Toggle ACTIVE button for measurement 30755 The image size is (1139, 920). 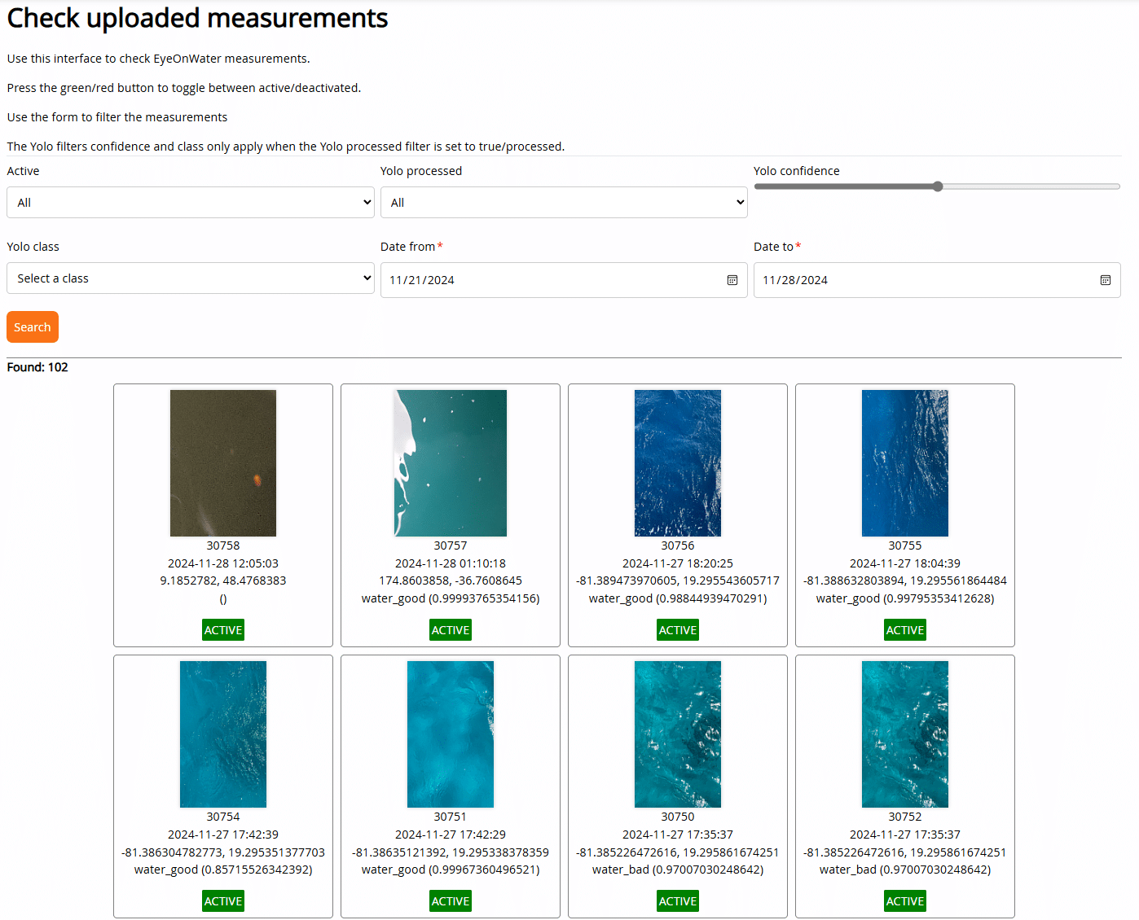point(905,630)
